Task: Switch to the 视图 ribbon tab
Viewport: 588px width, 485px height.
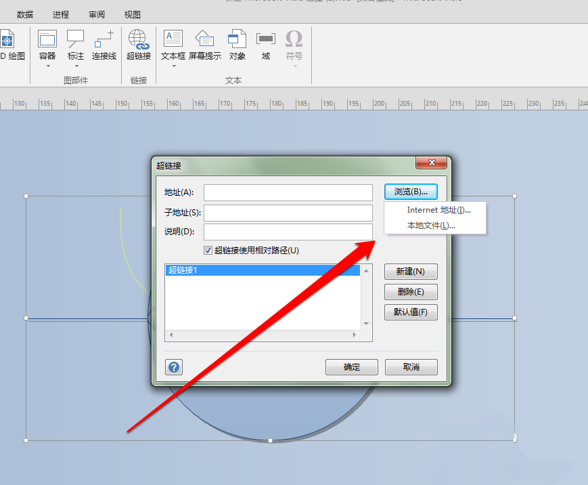Action: (132, 14)
